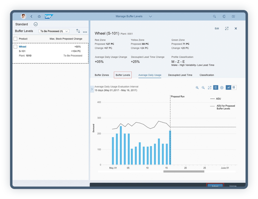Close the Wheel detail panel

236,28
